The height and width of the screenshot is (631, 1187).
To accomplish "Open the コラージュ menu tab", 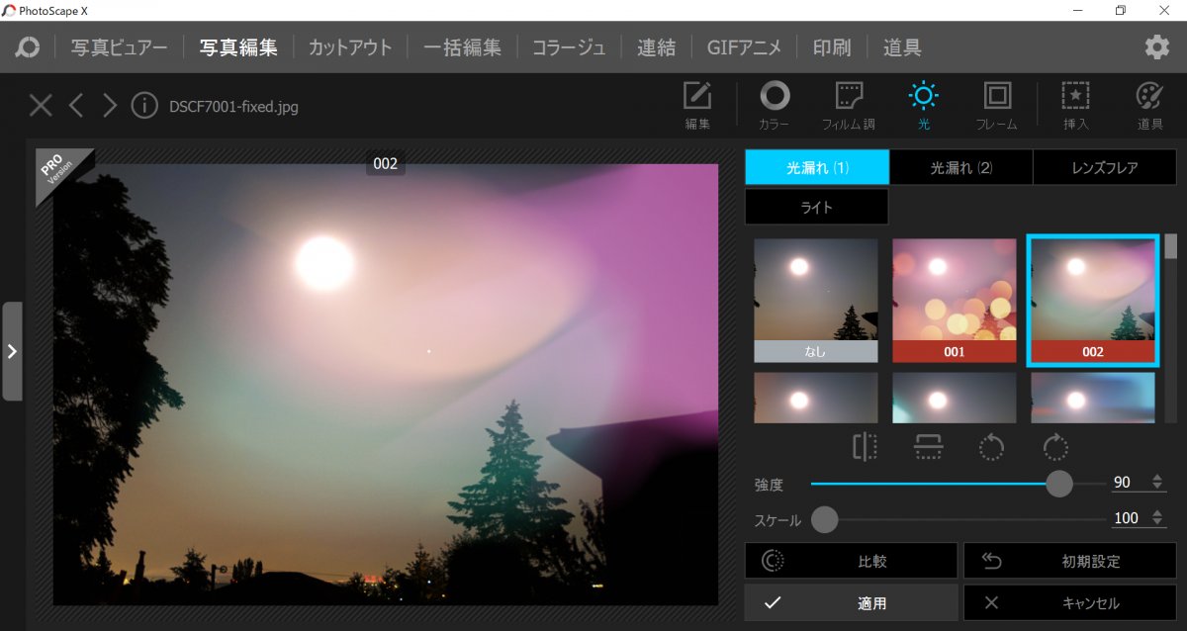I will click(569, 47).
